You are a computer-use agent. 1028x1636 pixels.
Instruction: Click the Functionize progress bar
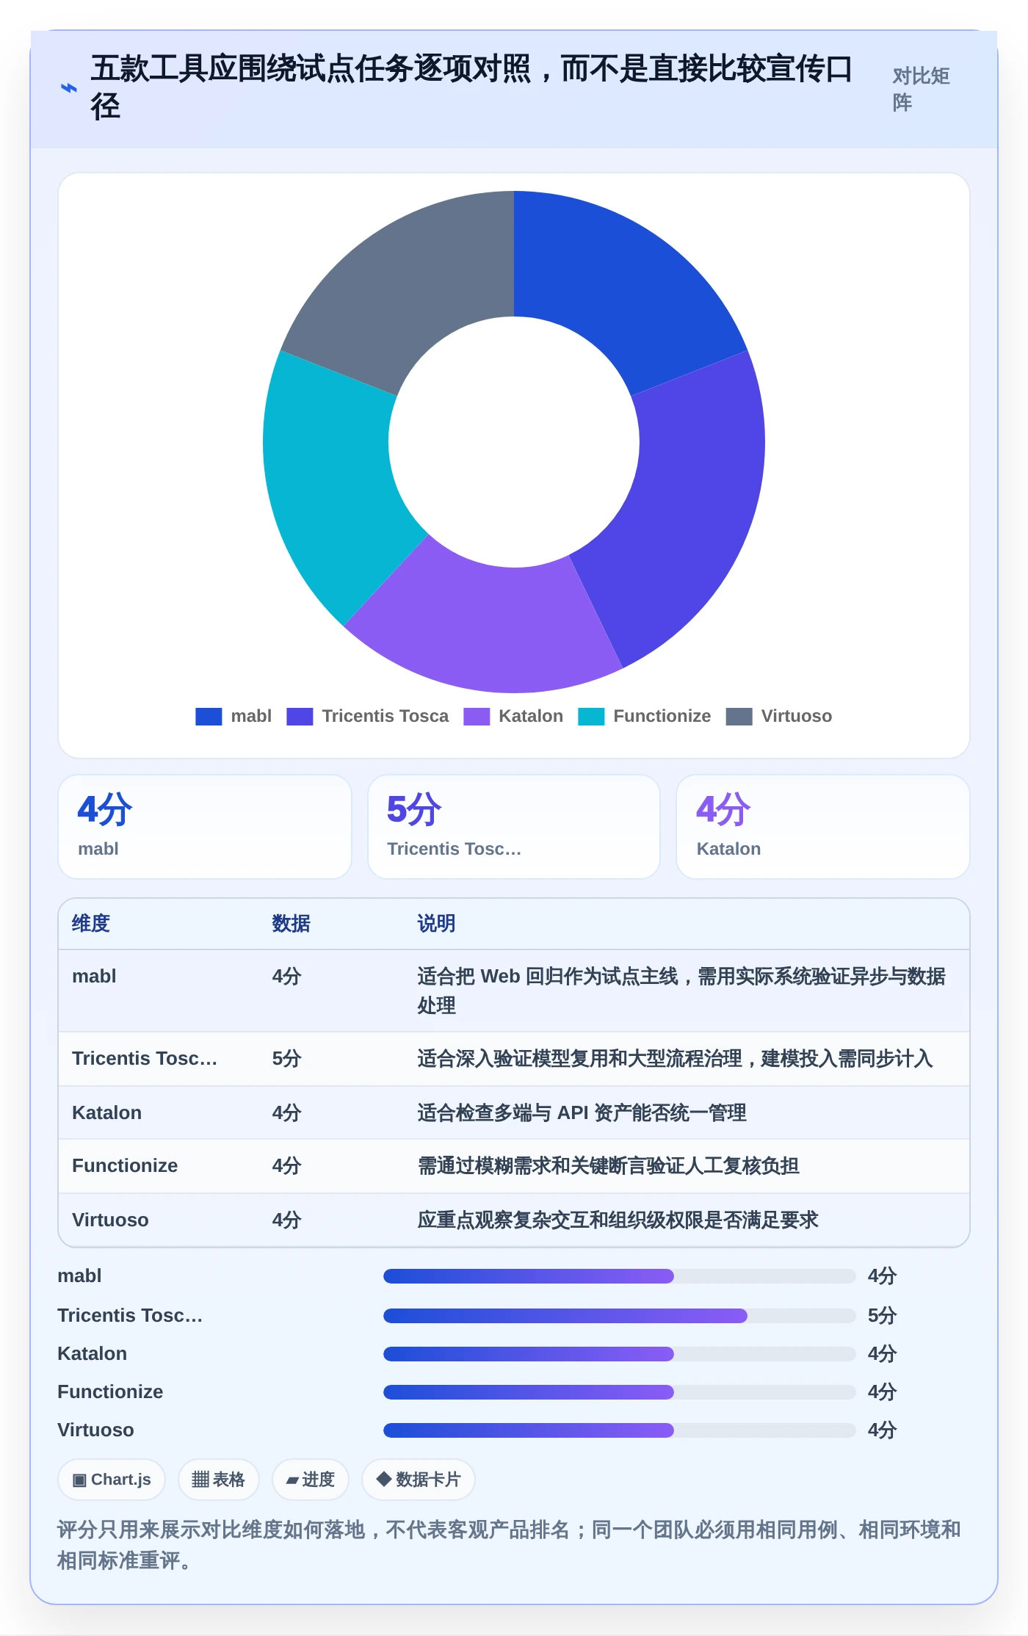[x=619, y=1392]
